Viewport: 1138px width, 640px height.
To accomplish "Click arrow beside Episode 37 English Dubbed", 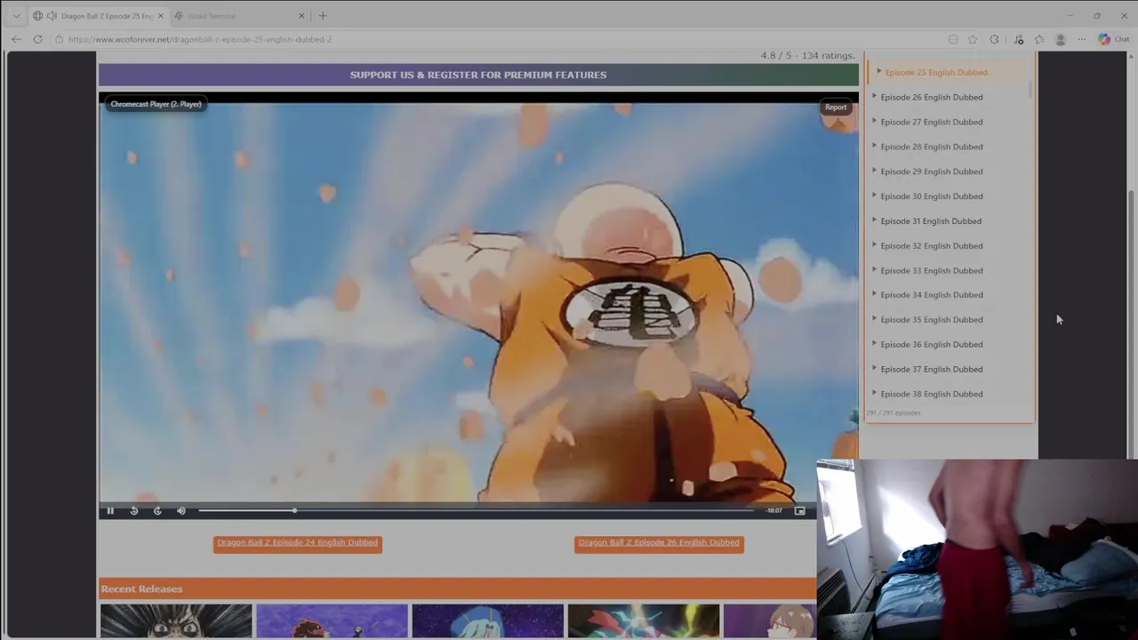I will 875,369.
